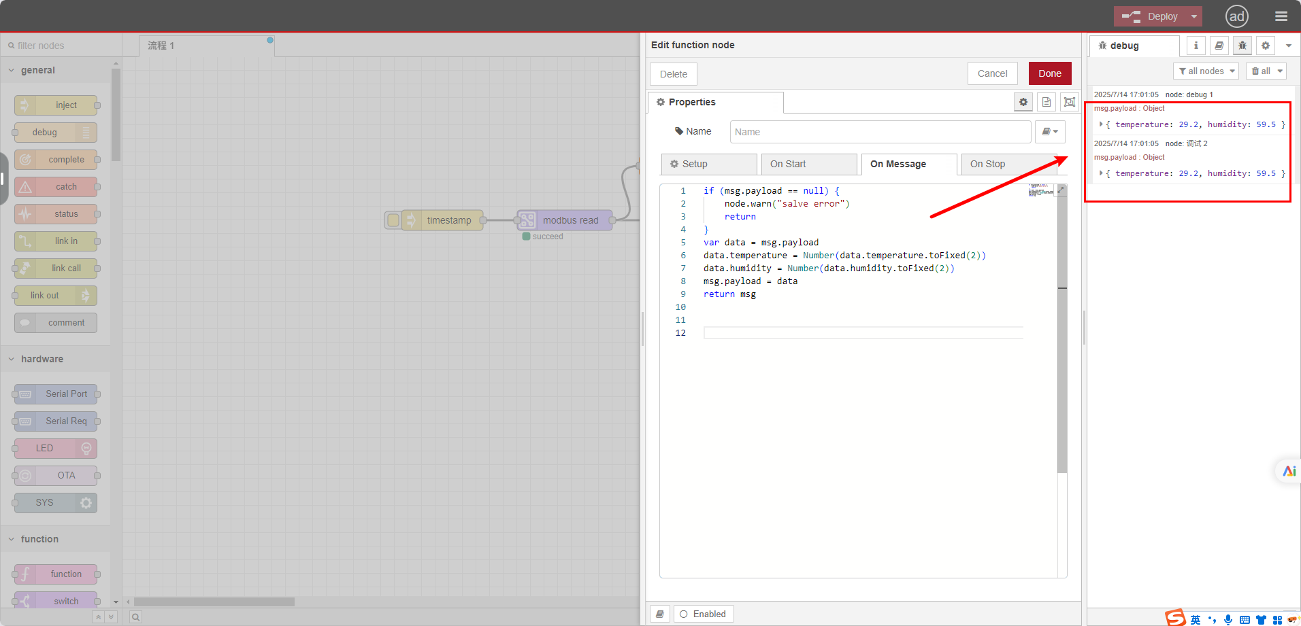Click the node appearance icon
The image size is (1301, 626).
[x=1070, y=102]
